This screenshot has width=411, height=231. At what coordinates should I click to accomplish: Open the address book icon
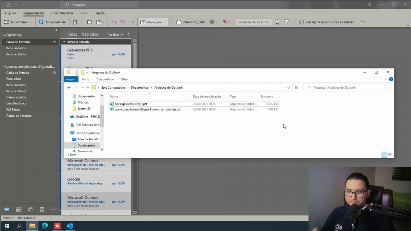tap(277, 22)
